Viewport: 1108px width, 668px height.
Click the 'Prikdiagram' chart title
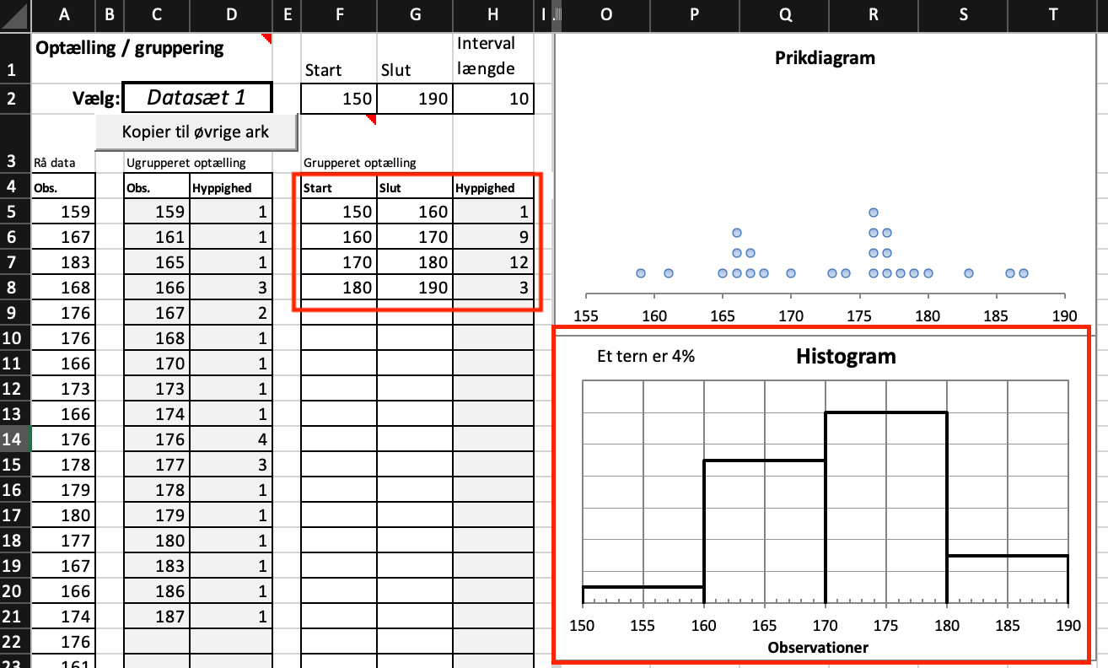tap(825, 58)
